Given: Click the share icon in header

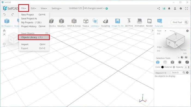Looking at the screenshot, I should 159,8.
